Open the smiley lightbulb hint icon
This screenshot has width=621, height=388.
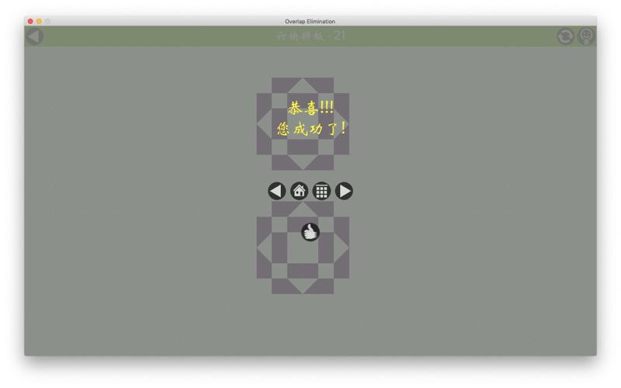[x=586, y=36]
